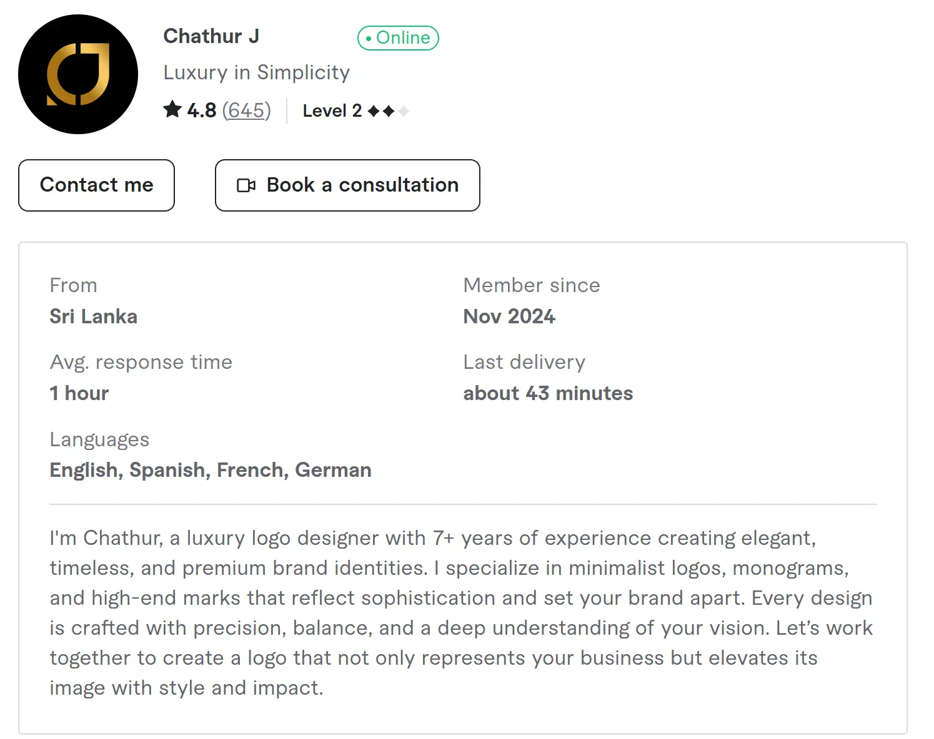Screen dimensions: 934x739
Task: Click the about 43 minutes delivery value
Action: coord(547,393)
